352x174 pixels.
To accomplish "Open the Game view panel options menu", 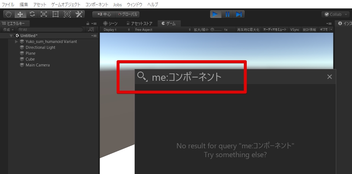I will [329, 23].
